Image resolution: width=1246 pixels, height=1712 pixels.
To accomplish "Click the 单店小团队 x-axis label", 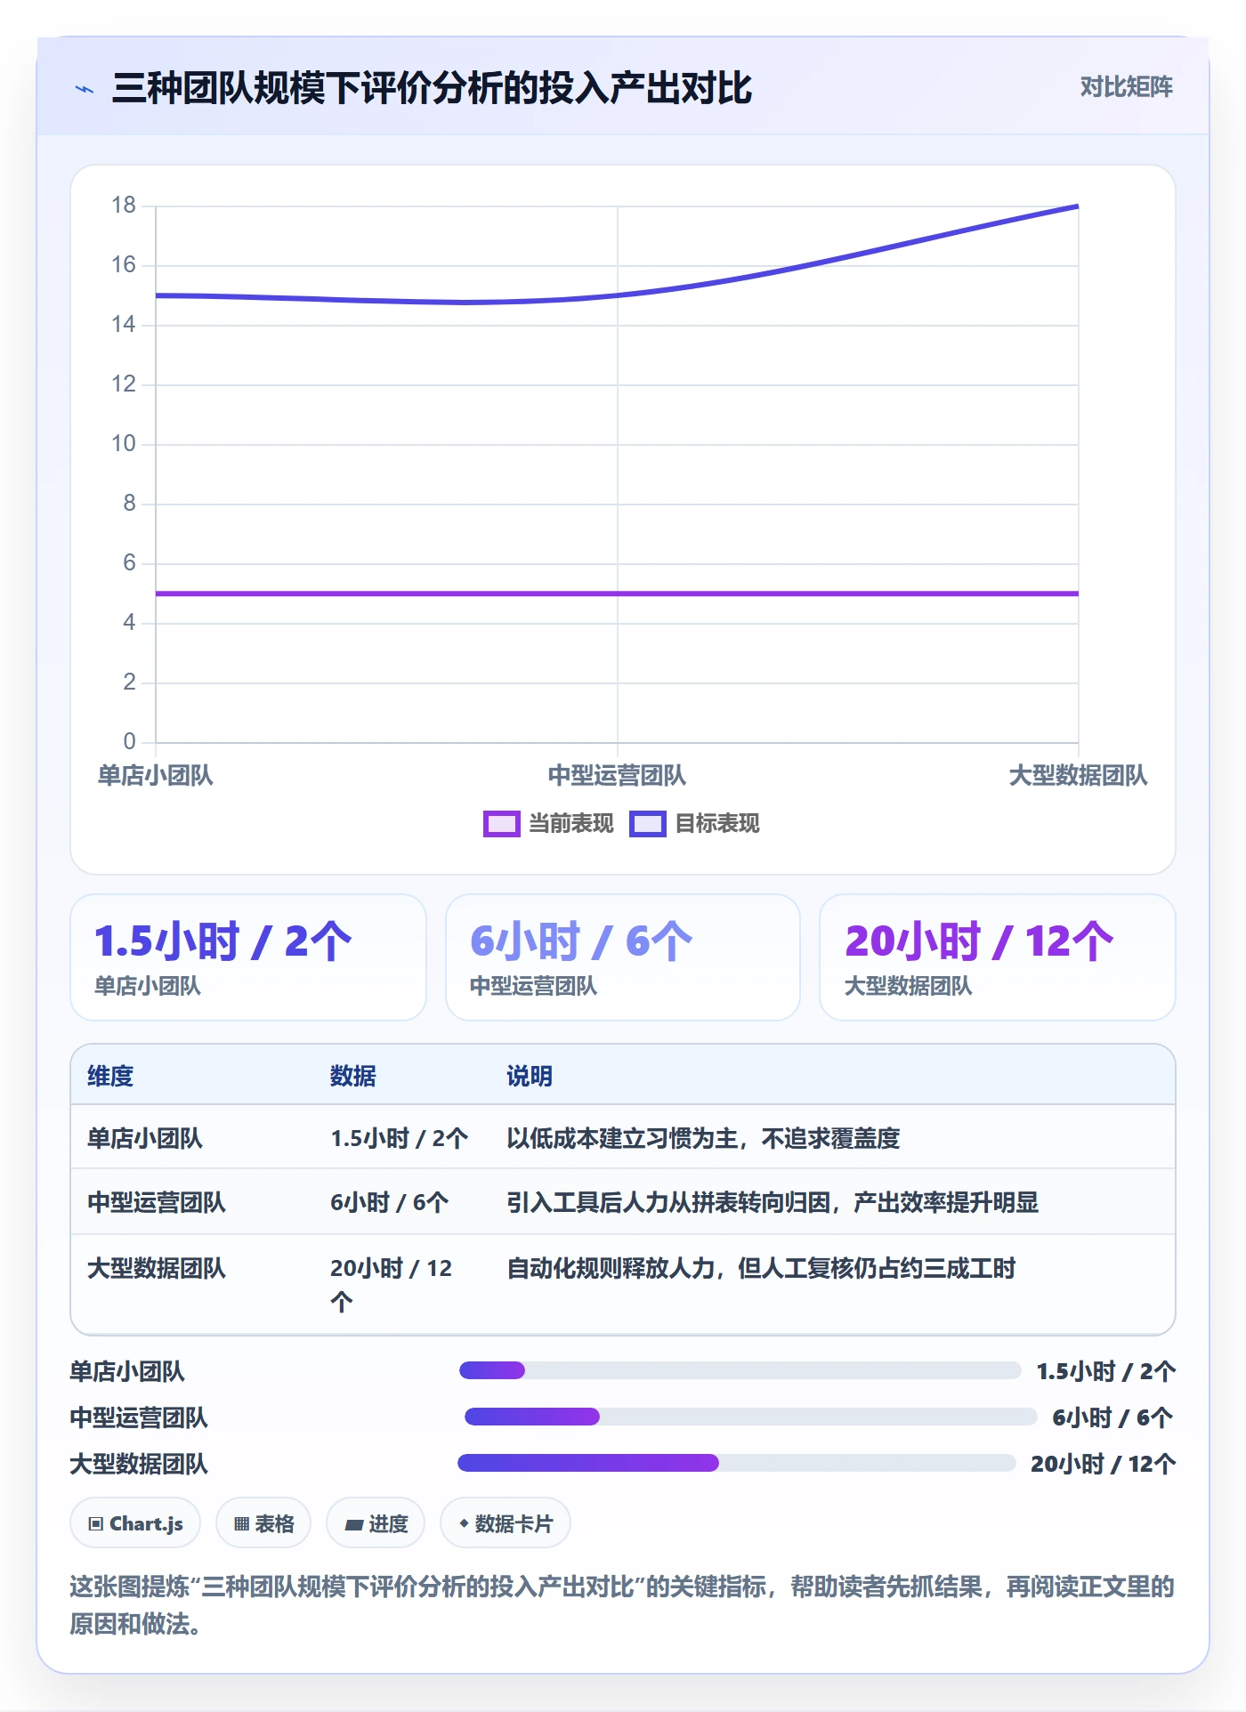I will (x=156, y=776).
